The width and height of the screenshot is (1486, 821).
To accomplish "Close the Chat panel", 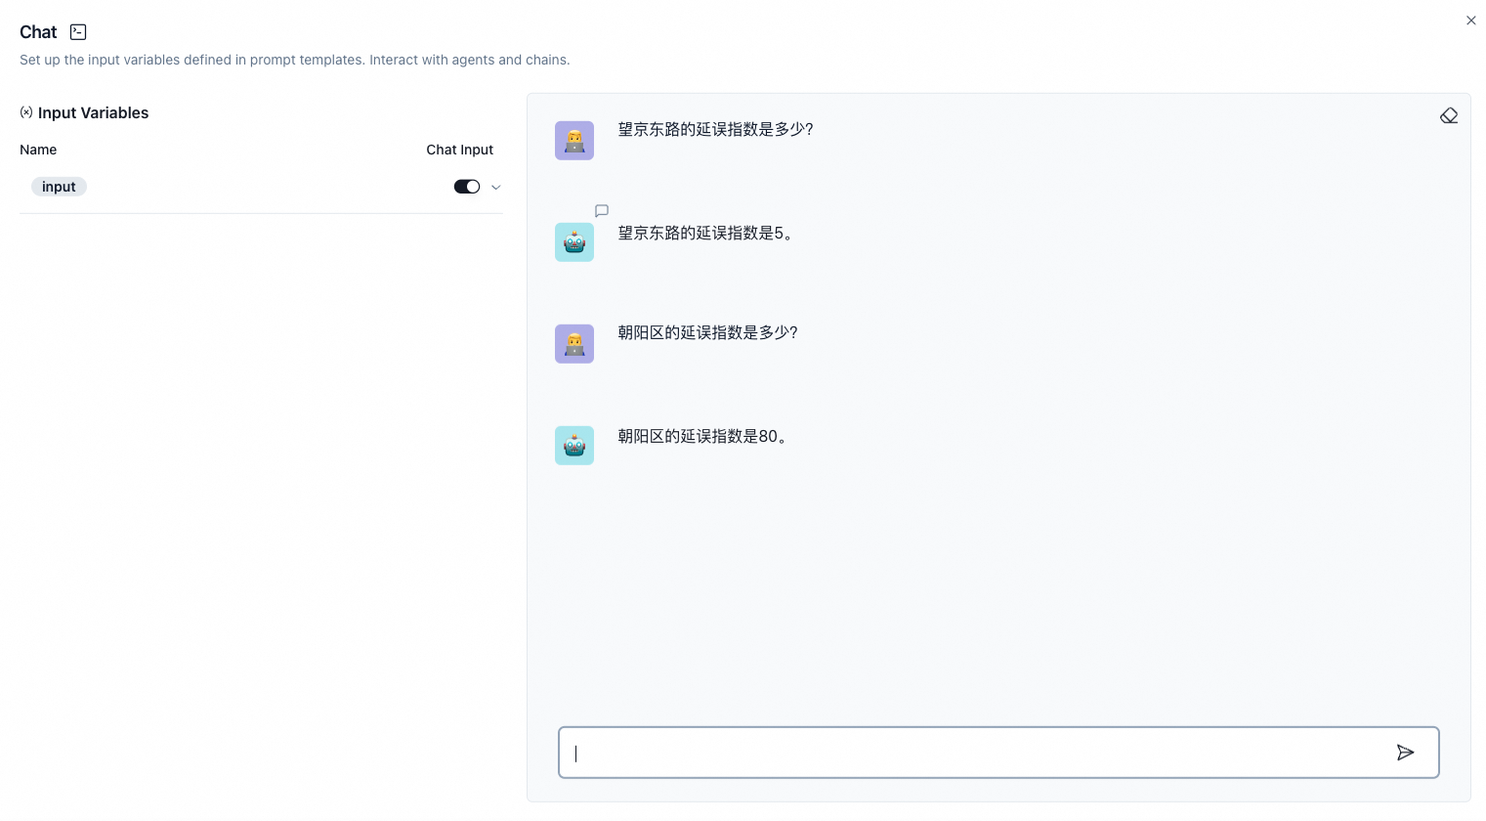I will click(1471, 21).
